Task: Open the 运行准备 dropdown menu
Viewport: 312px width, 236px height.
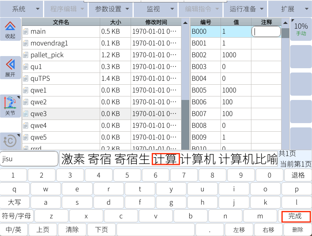Action: [246, 9]
